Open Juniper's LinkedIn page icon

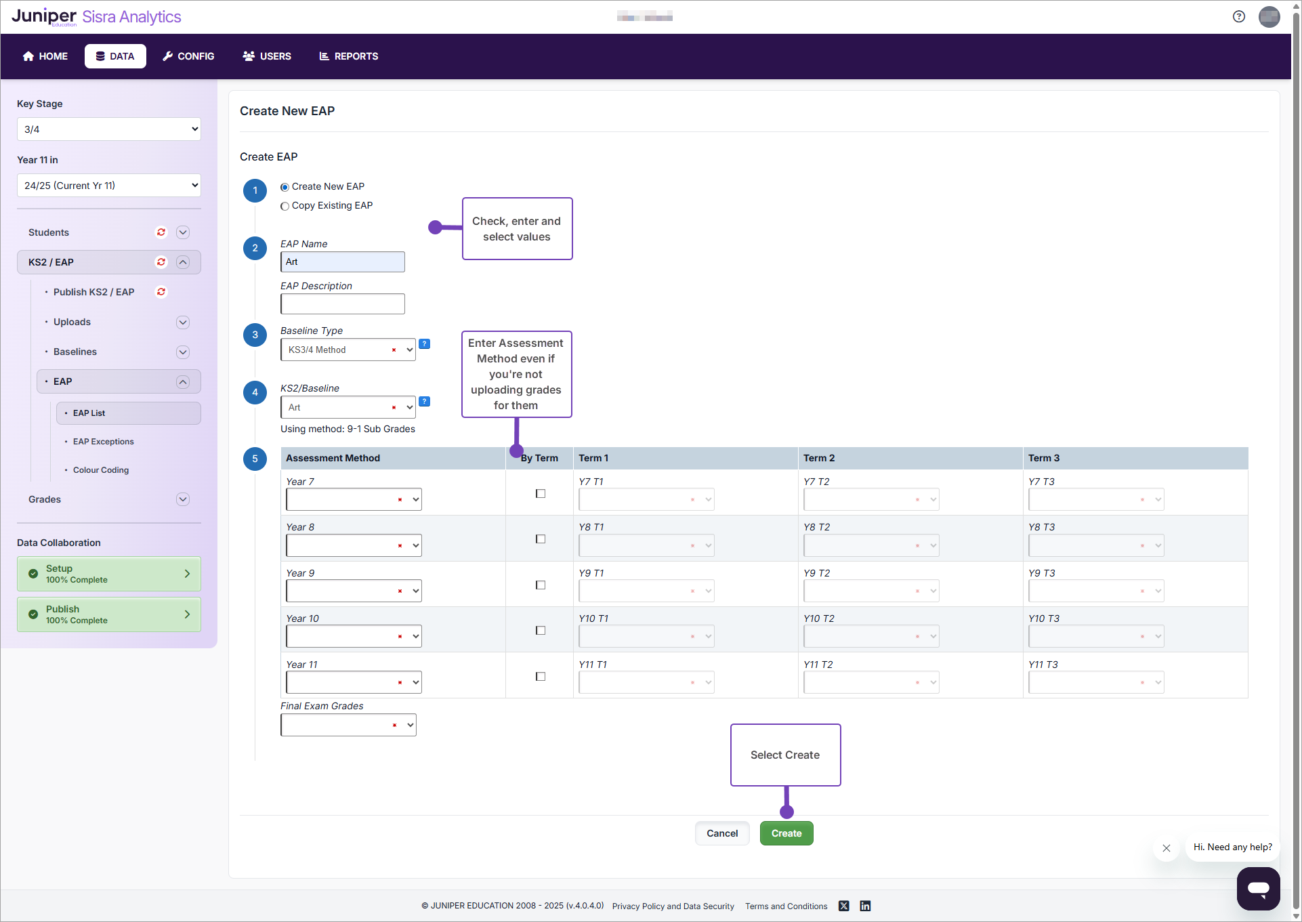(x=865, y=906)
